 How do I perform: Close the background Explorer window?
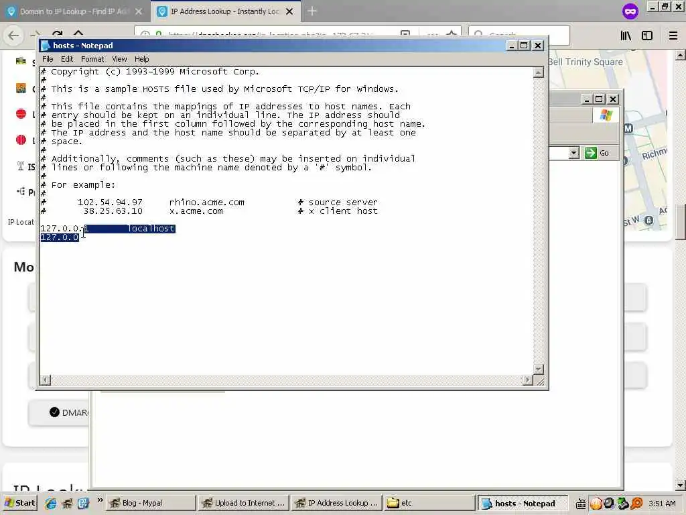click(613, 99)
